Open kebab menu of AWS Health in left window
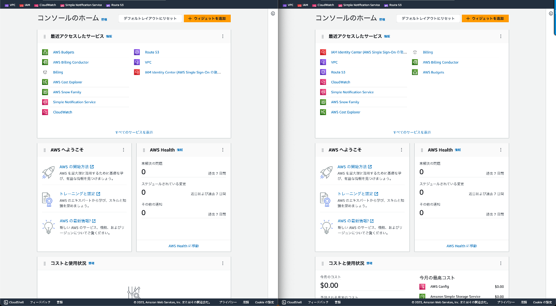 coord(223,150)
